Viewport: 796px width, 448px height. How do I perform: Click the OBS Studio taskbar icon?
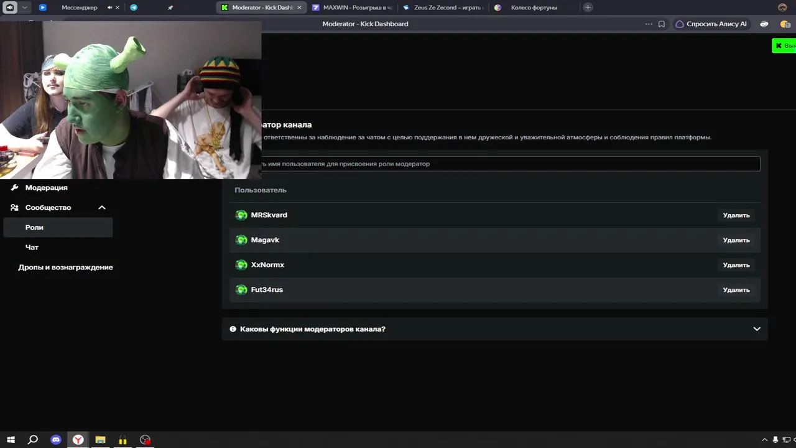(145, 440)
